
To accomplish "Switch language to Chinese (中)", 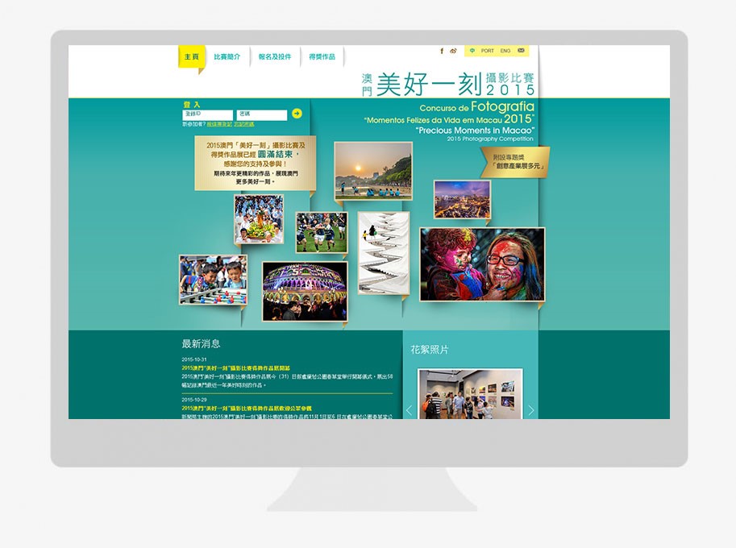I will [472, 51].
